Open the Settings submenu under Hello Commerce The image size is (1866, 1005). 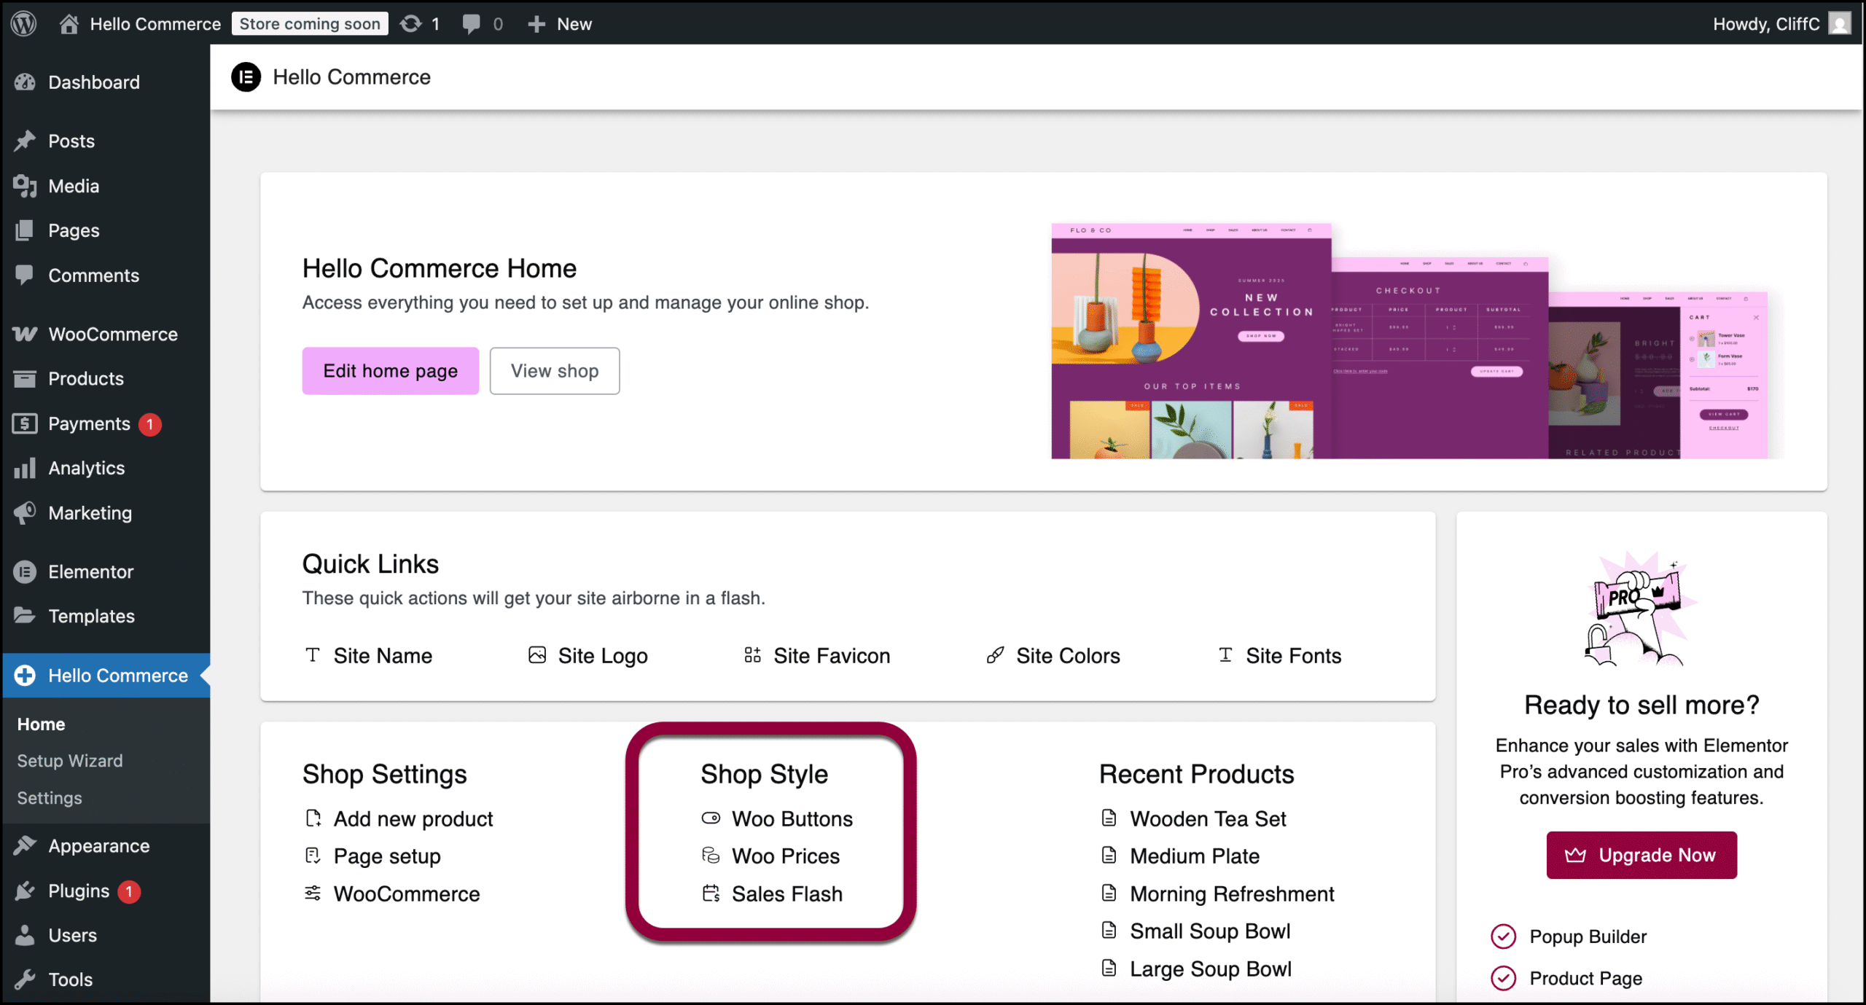(50, 797)
